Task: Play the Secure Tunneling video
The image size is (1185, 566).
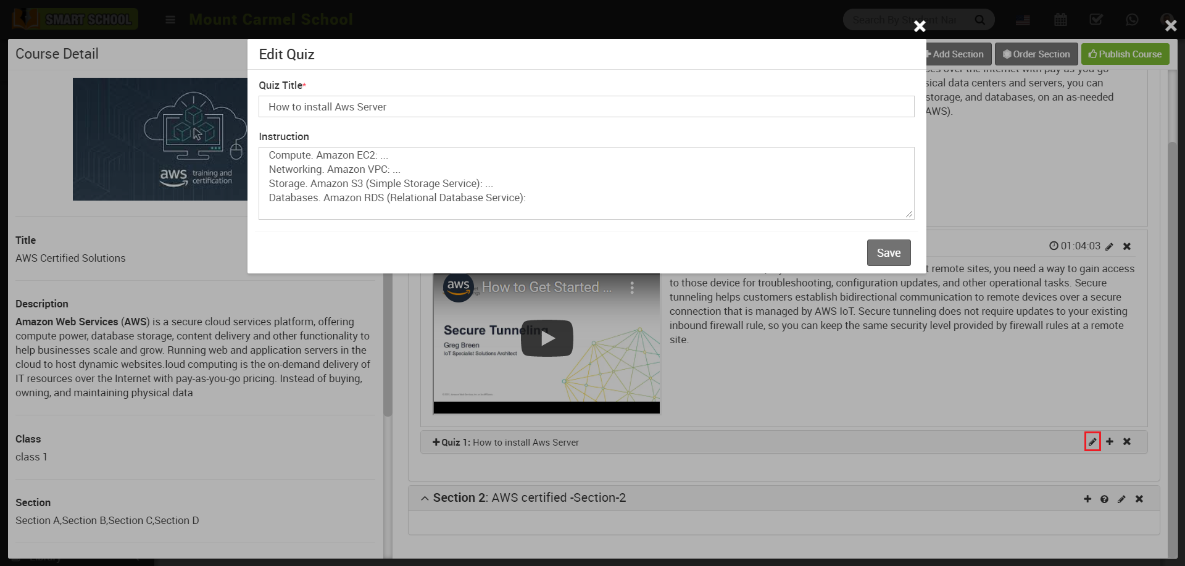Action: pos(547,338)
